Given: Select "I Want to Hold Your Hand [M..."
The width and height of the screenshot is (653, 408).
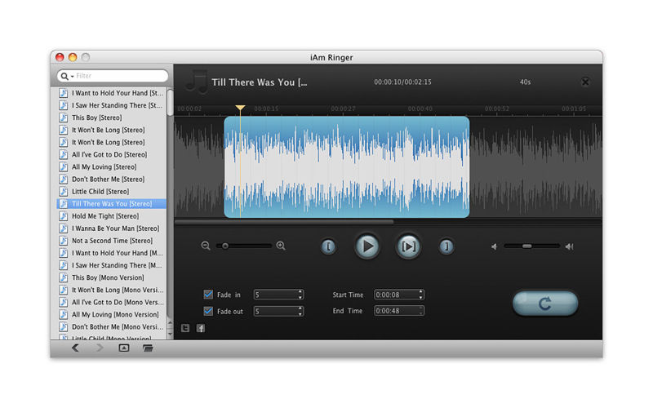Looking at the screenshot, I should (x=111, y=253).
